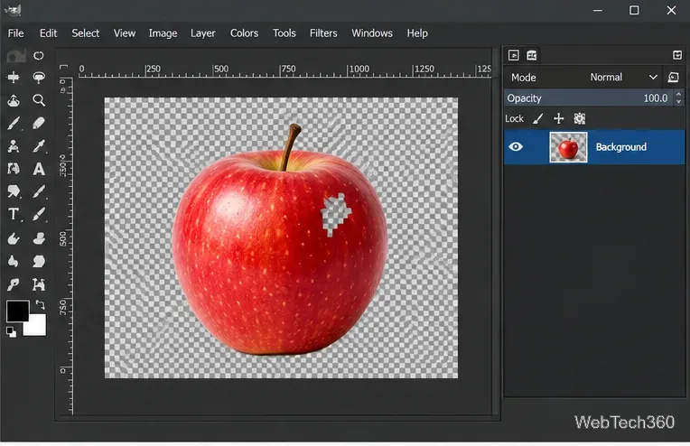Swap foreground and background colors arrow
Viewport: 690px width, 446px height.
point(40,304)
